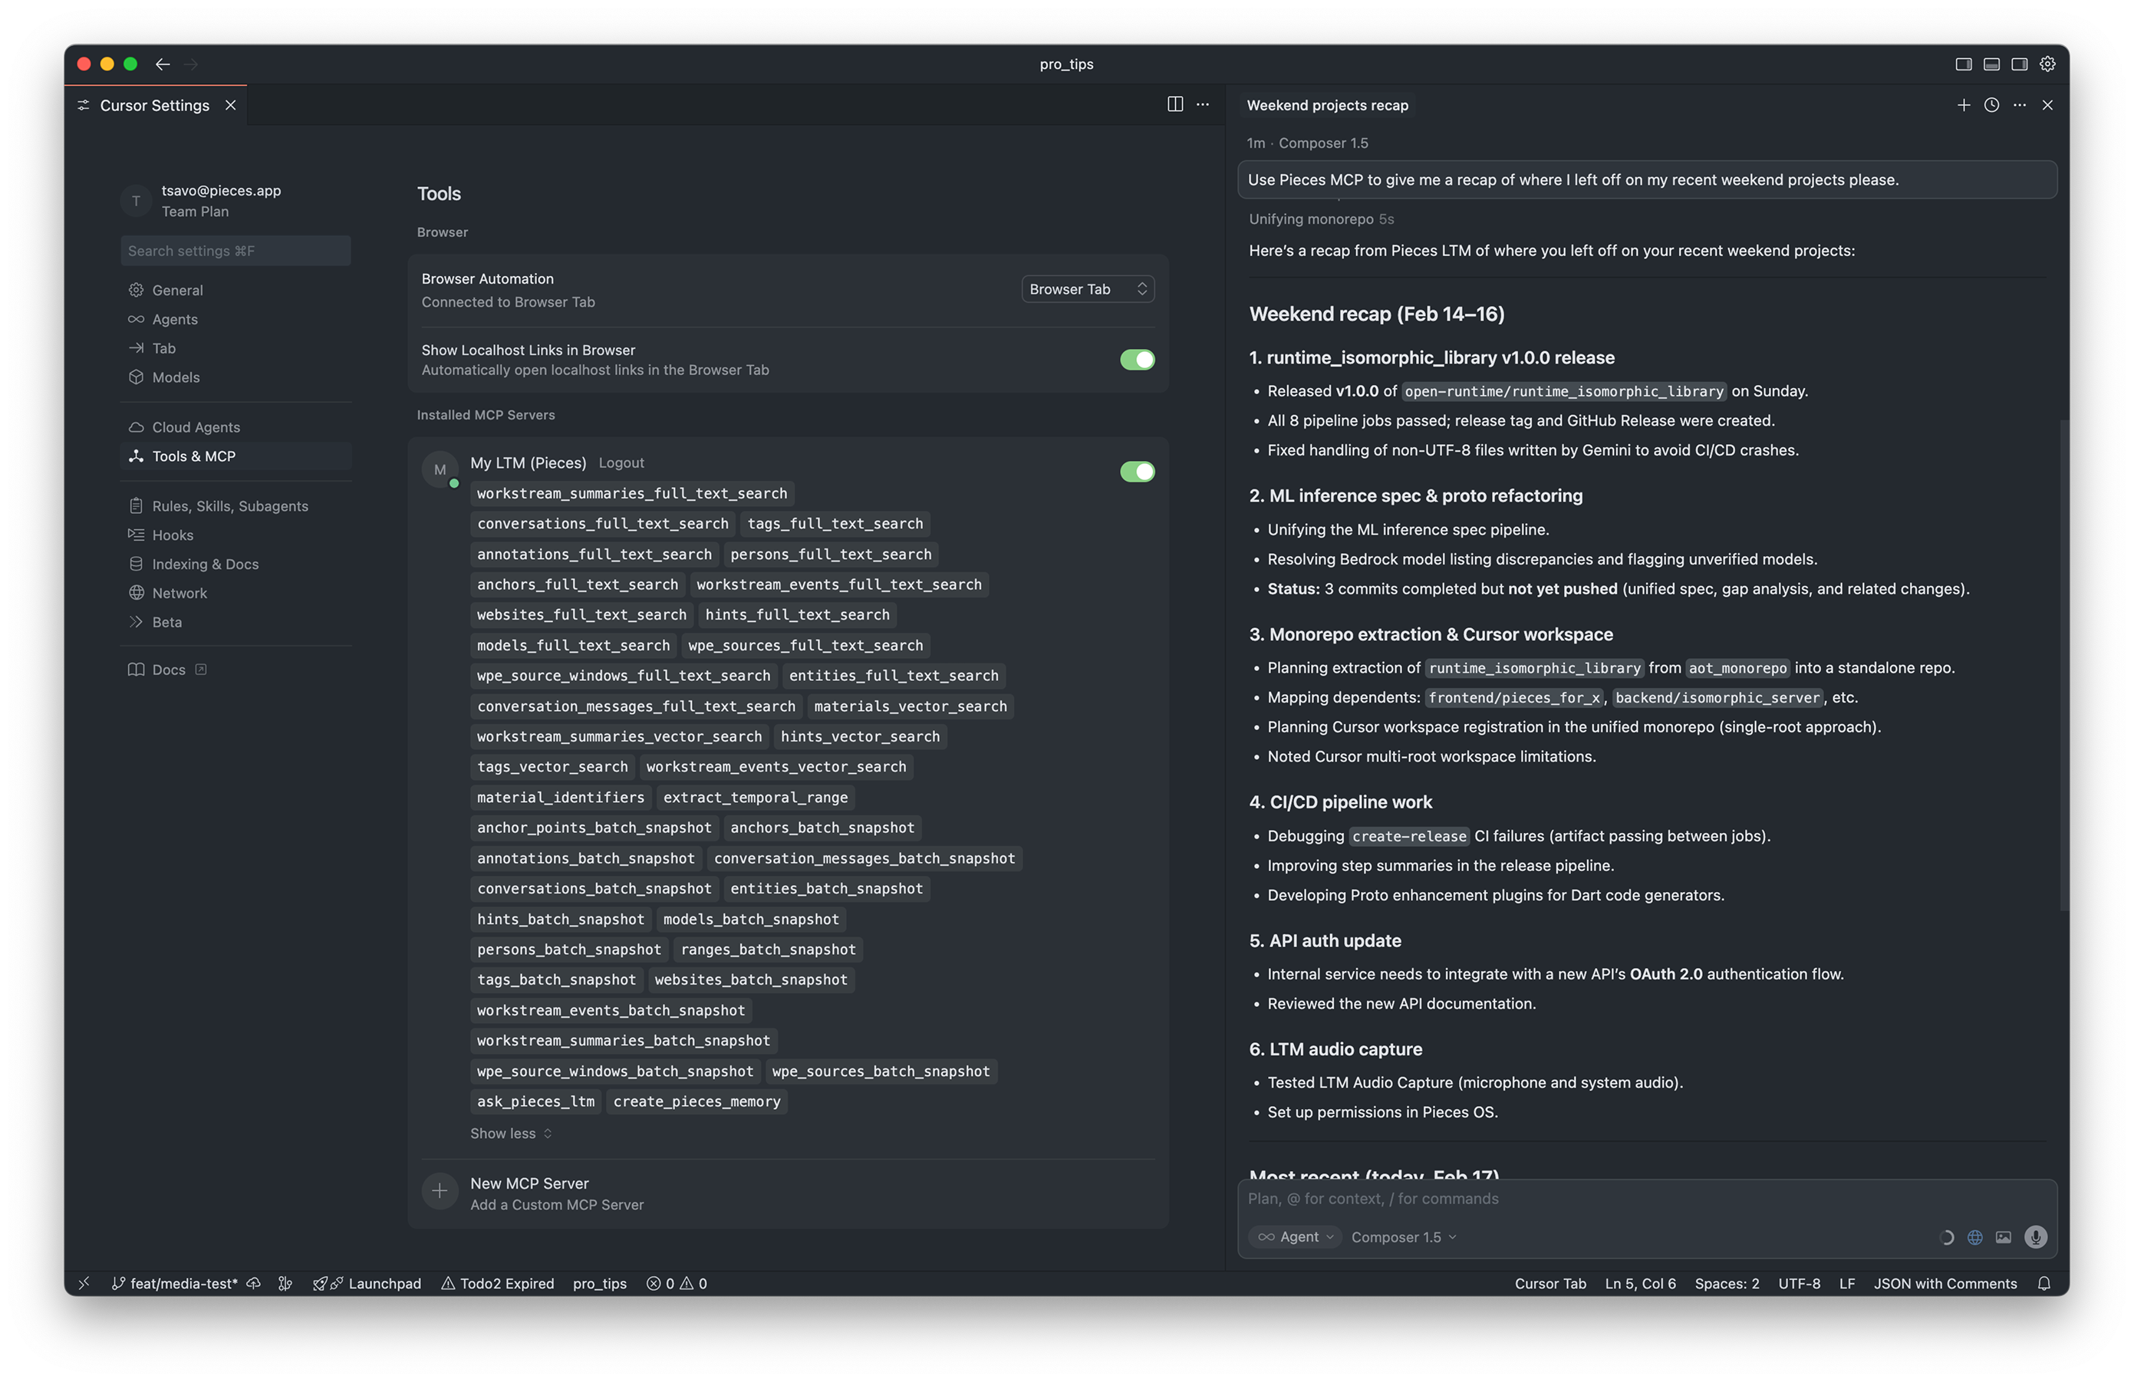Viewport: 2134px width, 1382px height.
Task: Start a new chat with the plus icon
Action: pos(1964,105)
